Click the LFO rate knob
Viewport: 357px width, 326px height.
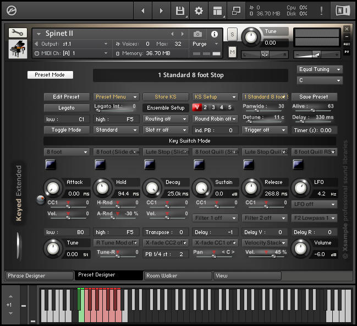[x=300, y=188]
